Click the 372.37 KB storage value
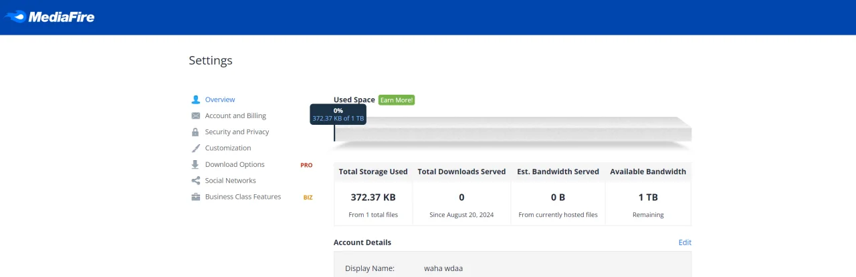This screenshot has width=856, height=277. click(373, 198)
